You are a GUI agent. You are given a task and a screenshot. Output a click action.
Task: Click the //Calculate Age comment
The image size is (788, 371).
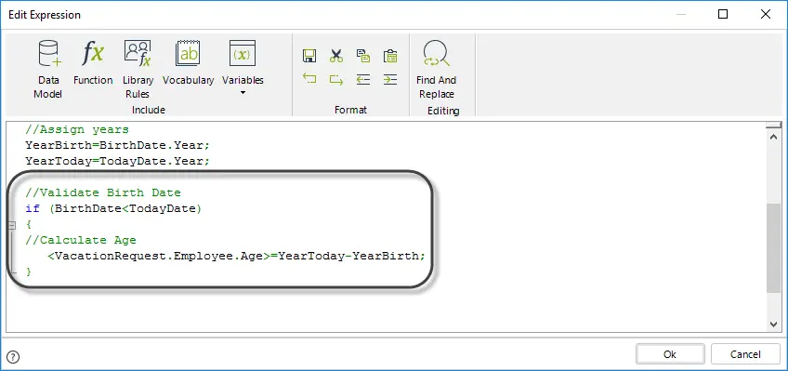pos(81,240)
